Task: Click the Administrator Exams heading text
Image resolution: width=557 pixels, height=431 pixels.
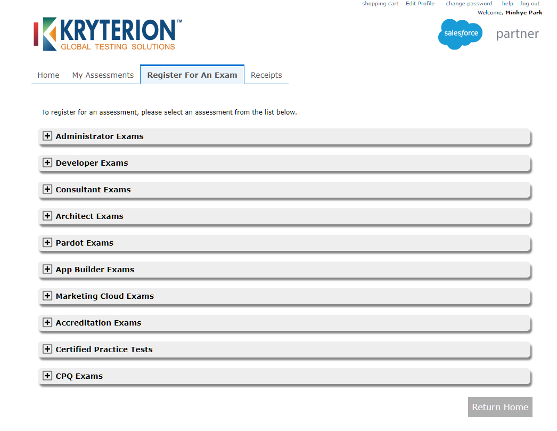Action: tap(100, 136)
